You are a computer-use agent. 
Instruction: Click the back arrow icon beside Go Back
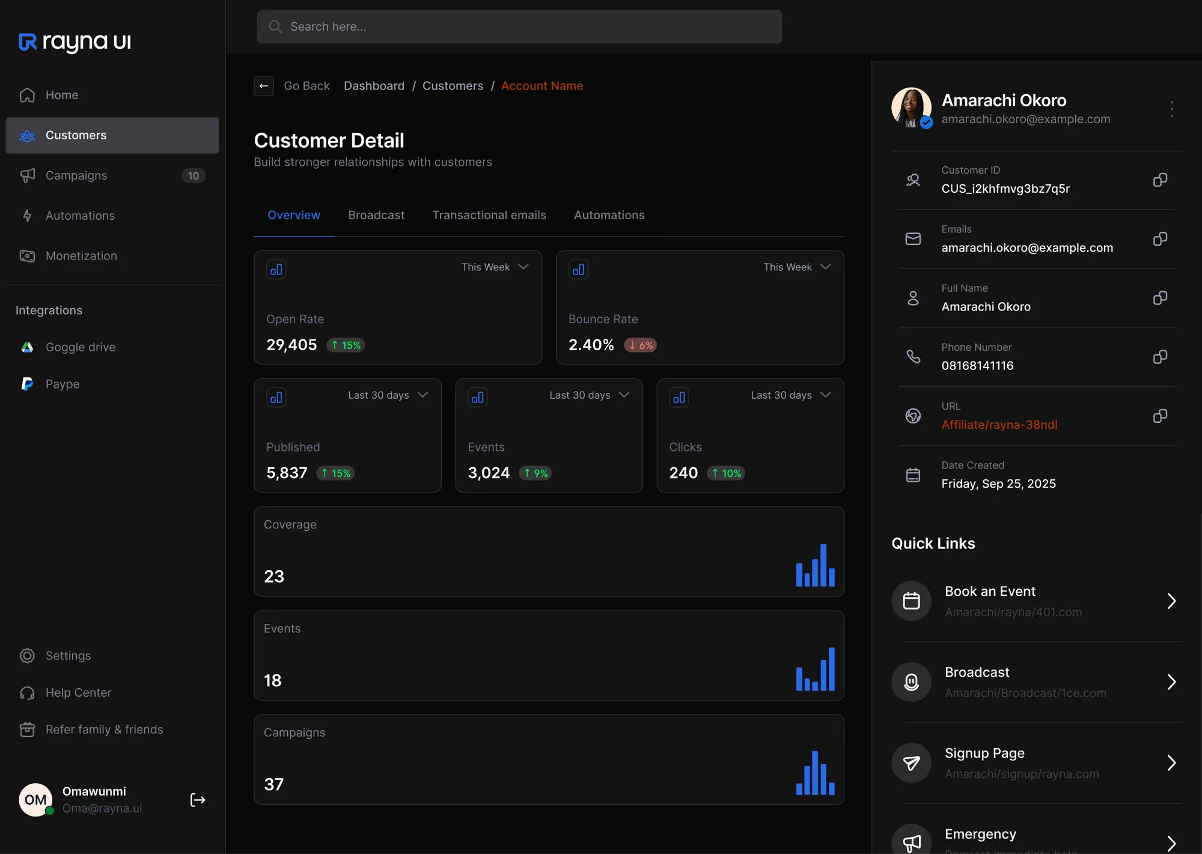click(263, 86)
